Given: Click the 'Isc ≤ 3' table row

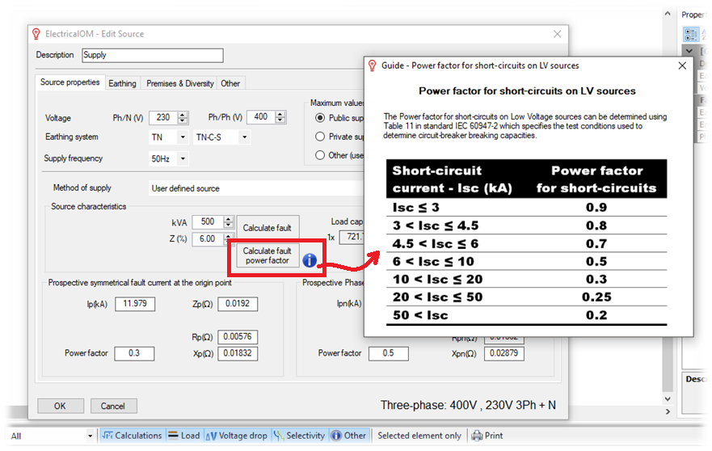Looking at the screenshot, I should [527, 208].
